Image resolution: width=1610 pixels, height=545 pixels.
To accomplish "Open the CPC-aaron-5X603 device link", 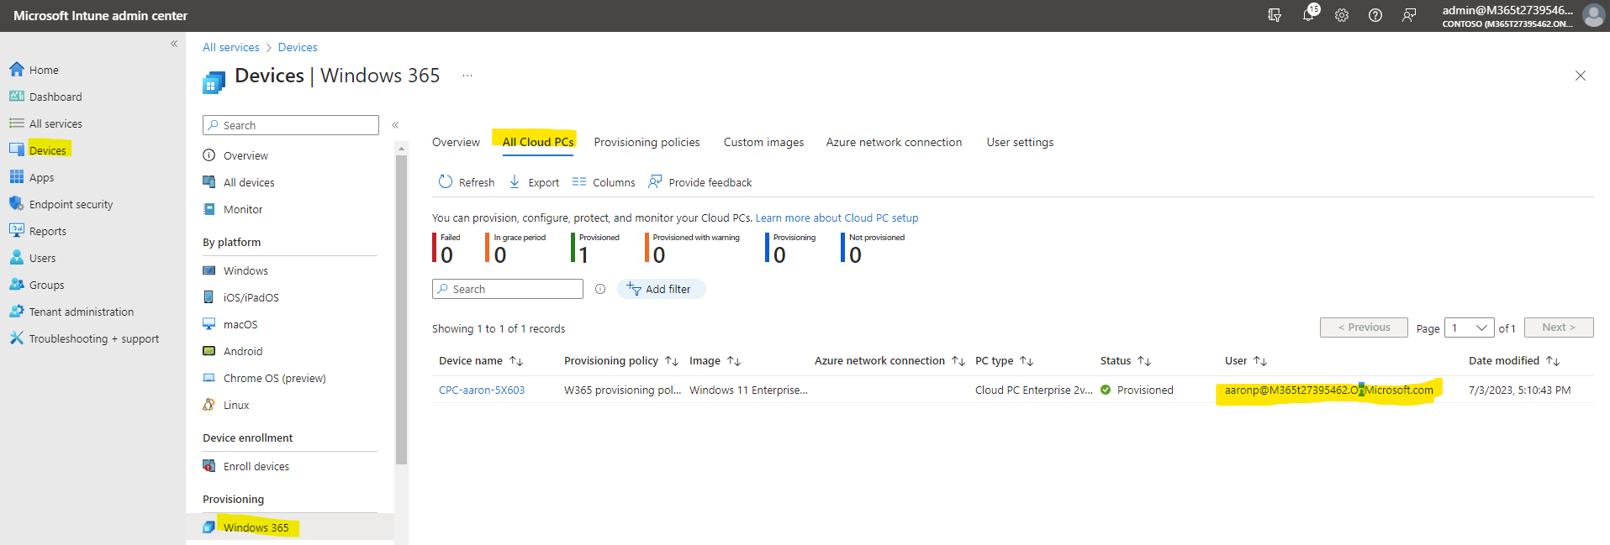I will [x=482, y=390].
